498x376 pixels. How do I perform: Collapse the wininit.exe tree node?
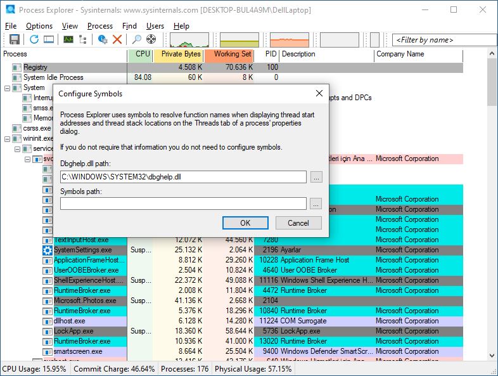tap(7, 139)
